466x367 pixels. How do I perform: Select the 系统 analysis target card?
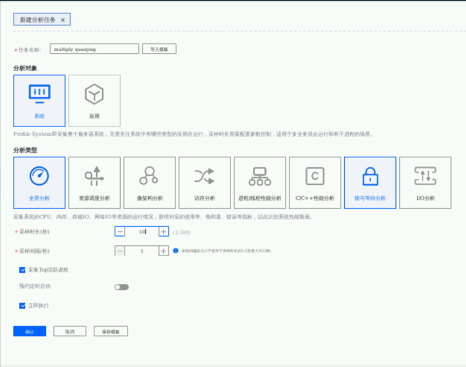coord(39,101)
